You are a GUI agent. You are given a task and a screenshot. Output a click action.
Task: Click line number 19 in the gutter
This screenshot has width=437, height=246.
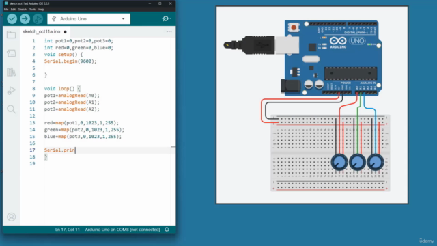tap(32, 164)
